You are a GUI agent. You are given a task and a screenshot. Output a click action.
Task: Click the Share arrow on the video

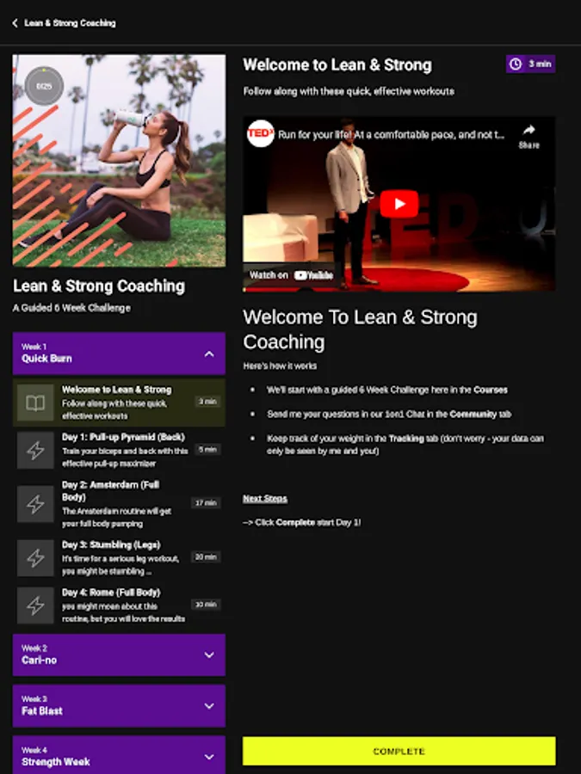coord(528,136)
